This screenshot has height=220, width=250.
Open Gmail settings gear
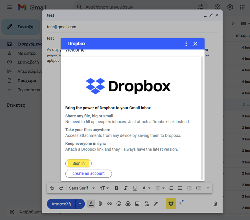coord(230,7)
